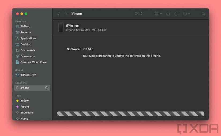Click the striped update progress bar

[x=131, y=114]
